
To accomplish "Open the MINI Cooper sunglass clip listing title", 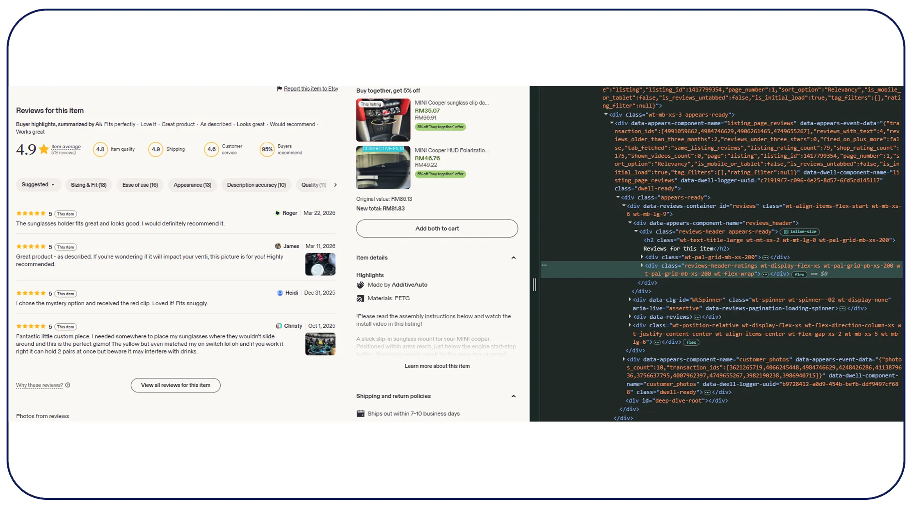I will [x=452, y=103].
